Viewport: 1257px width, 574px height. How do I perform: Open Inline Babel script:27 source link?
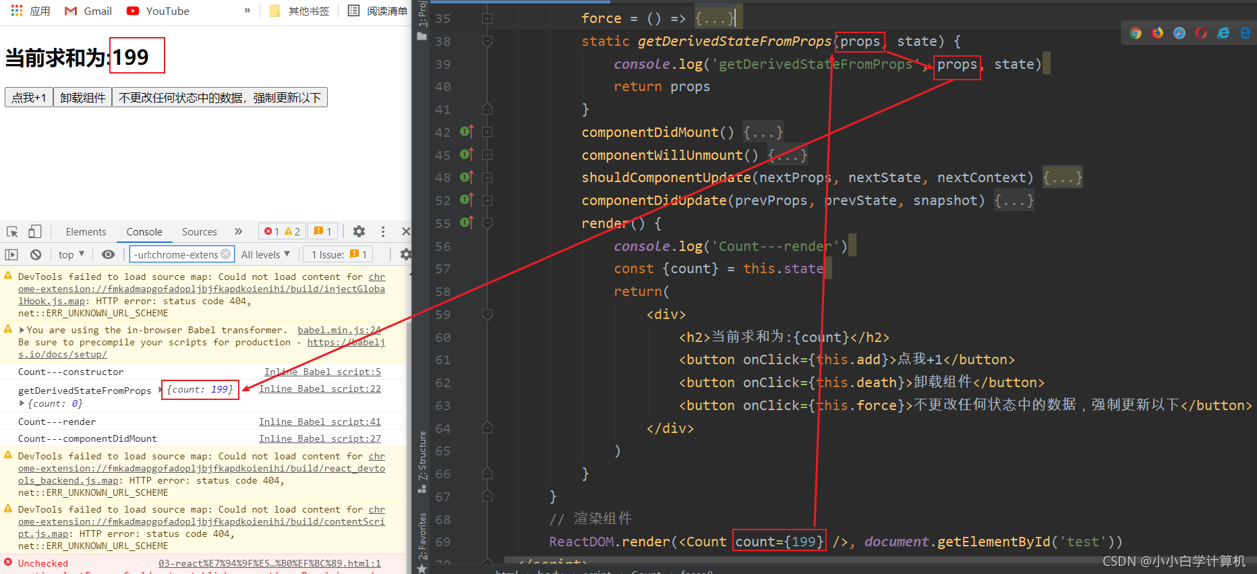click(320, 438)
